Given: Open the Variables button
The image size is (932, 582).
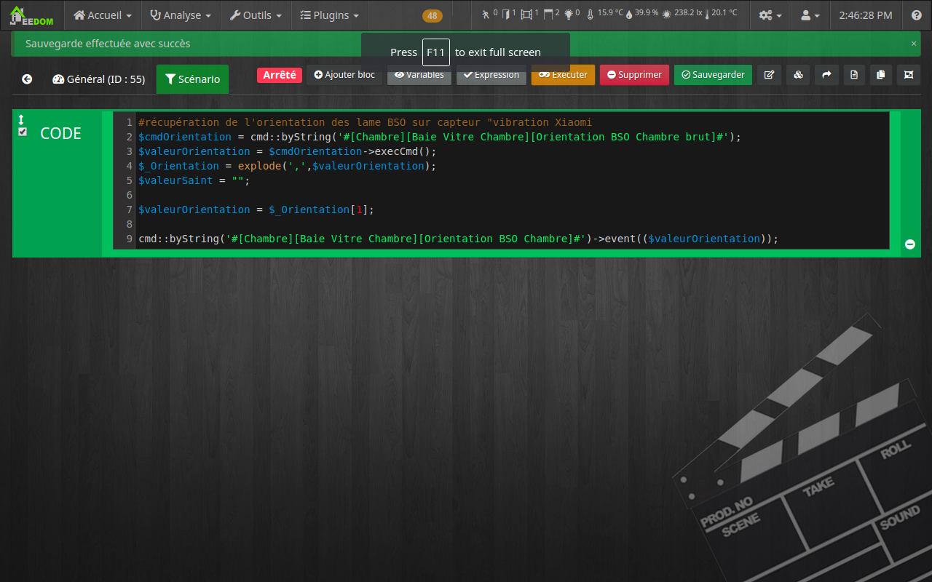Looking at the screenshot, I should [419, 75].
